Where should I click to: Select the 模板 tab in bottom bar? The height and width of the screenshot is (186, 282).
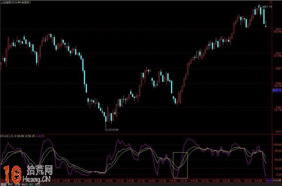[x=11, y=184]
